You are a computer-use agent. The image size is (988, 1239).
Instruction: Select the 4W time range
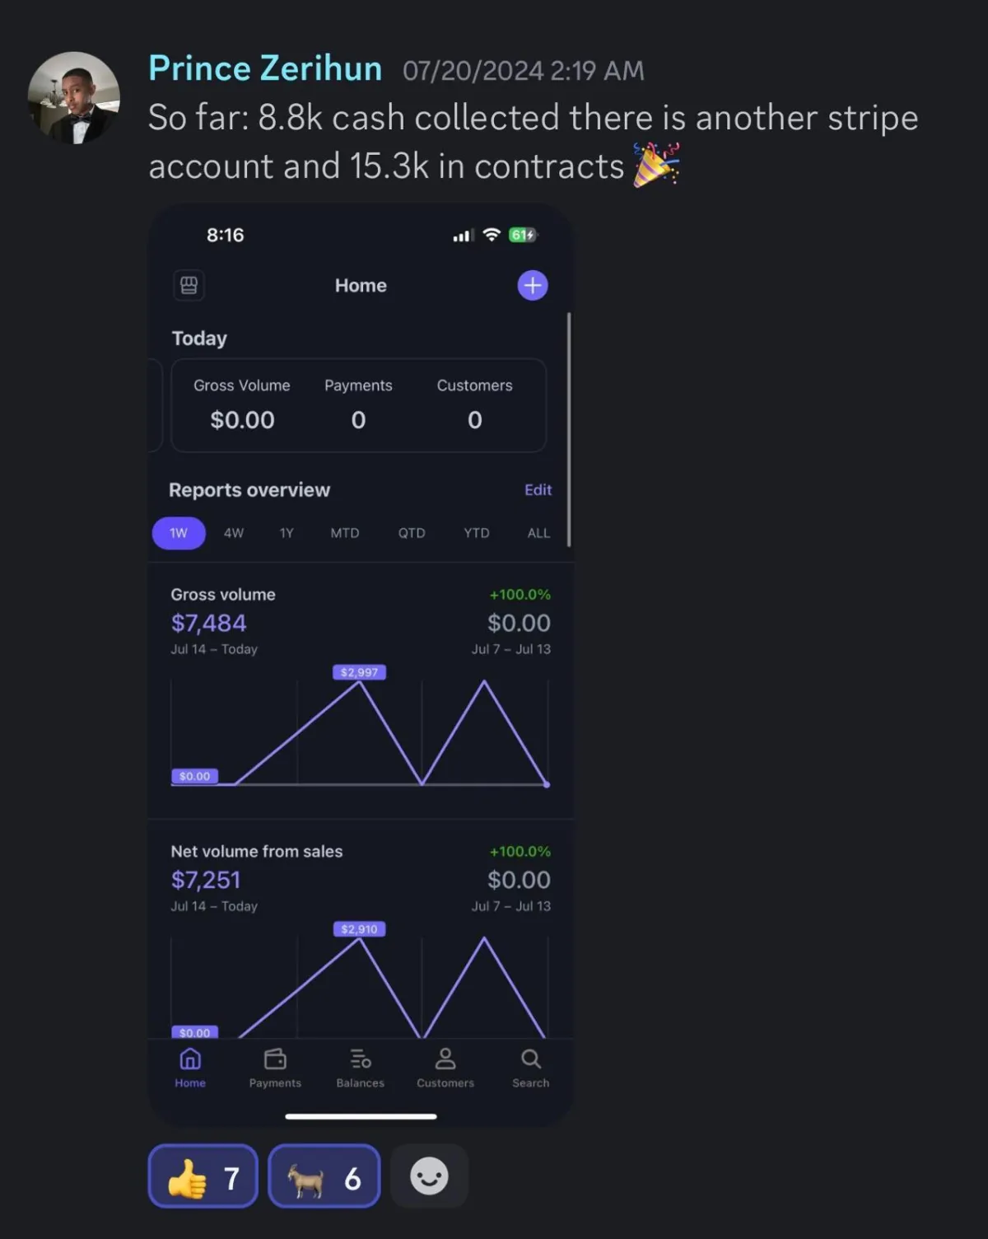tap(234, 533)
